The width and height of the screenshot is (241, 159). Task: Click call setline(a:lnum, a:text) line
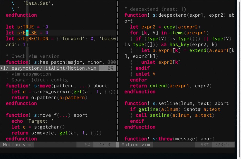click(175, 115)
